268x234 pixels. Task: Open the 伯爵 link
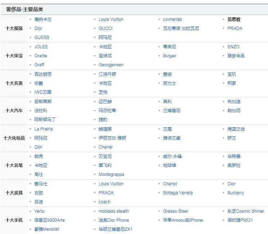tap(38, 83)
